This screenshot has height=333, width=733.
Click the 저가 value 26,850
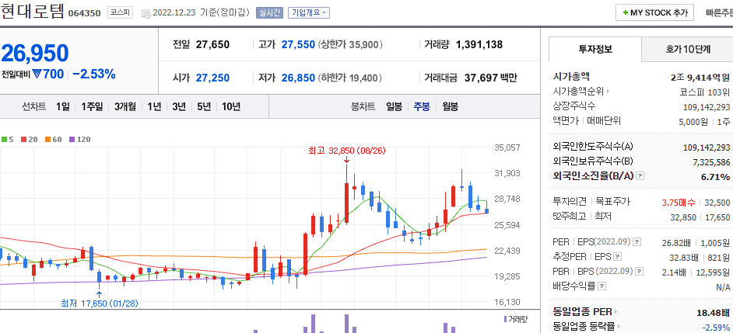coord(298,78)
